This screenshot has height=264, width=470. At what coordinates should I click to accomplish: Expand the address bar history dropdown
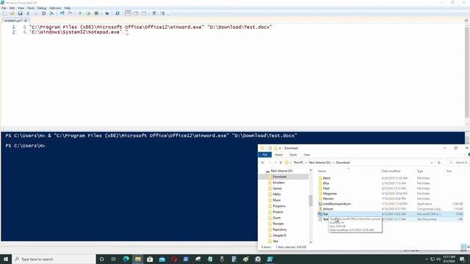(x=432, y=163)
